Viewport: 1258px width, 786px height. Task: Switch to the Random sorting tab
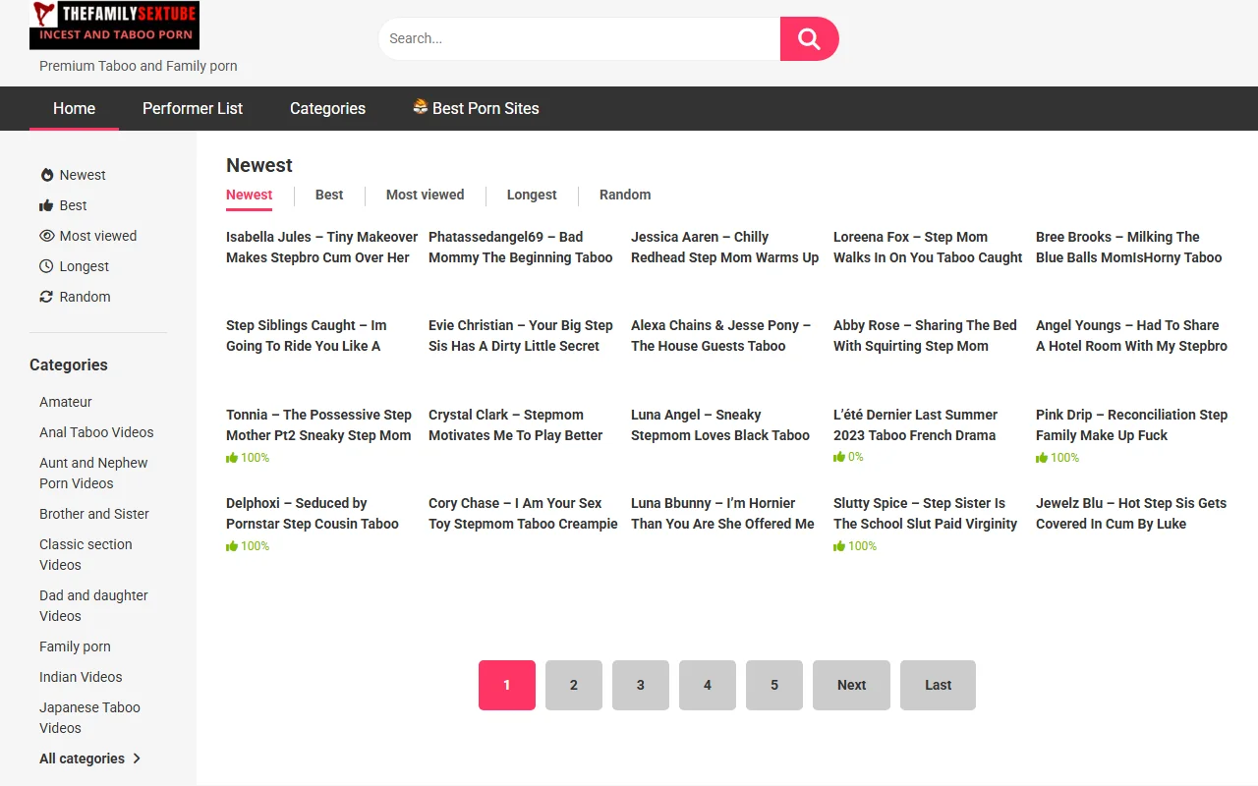[624, 195]
